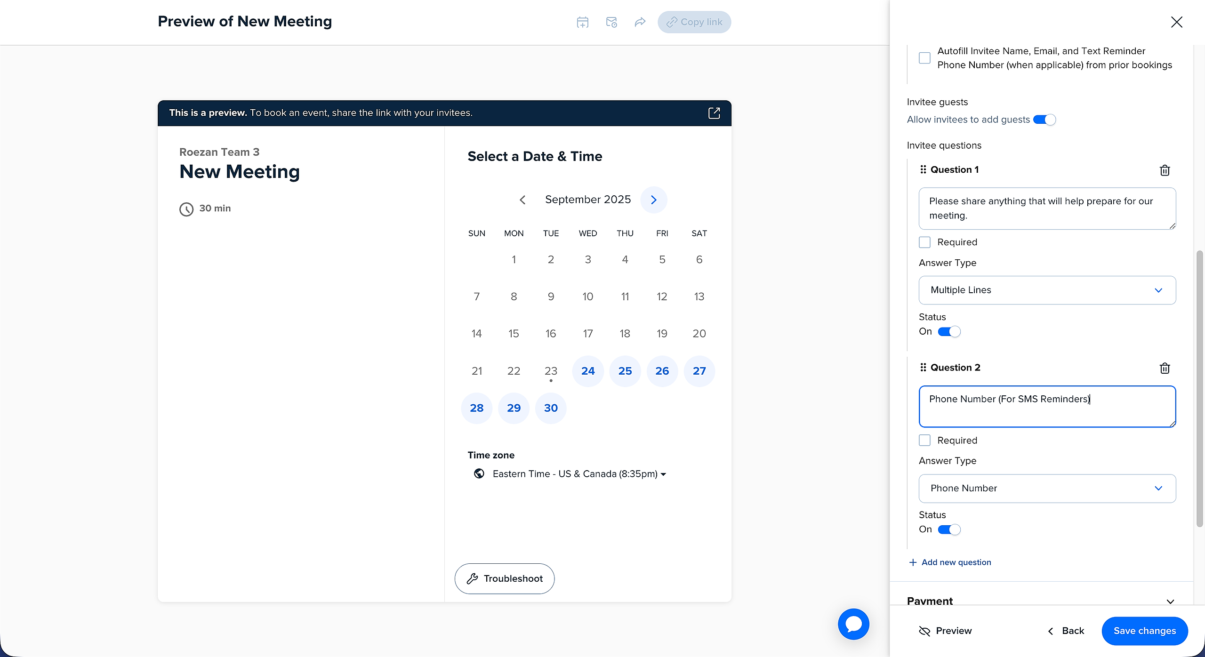Open Multiple Lines answer type dropdown
This screenshot has height=657, width=1205.
click(1047, 290)
